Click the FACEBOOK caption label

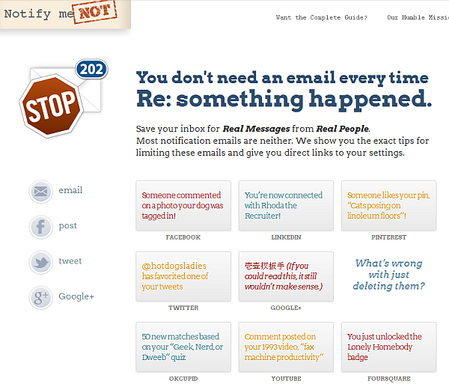pyautogui.click(x=183, y=237)
